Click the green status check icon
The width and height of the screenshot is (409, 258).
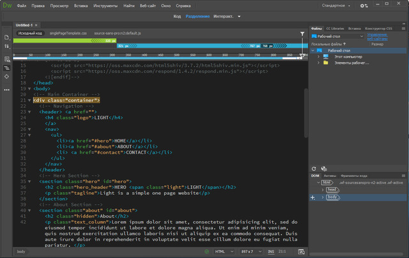tap(205, 252)
